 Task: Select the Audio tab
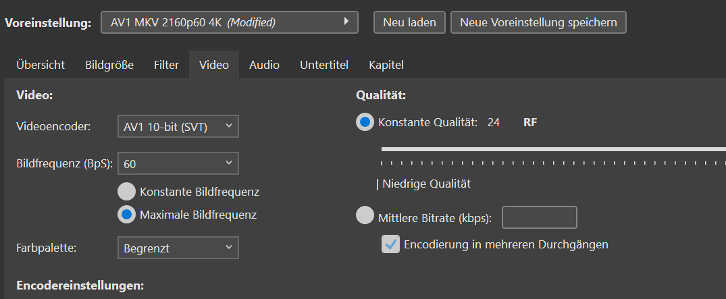click(x=264, y=65)
